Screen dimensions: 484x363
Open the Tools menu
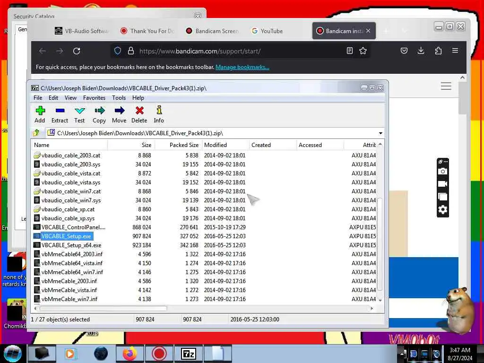(119, 98)
